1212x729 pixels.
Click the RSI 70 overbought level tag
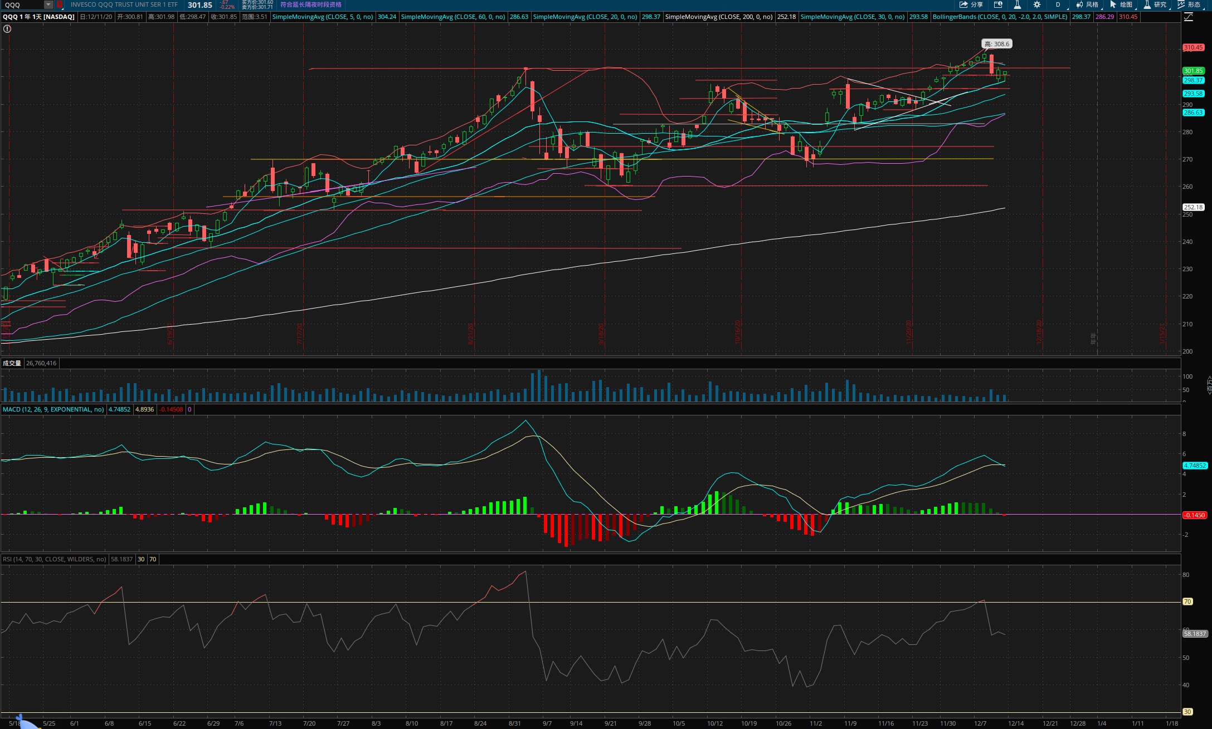click(x=1187, y=601)
